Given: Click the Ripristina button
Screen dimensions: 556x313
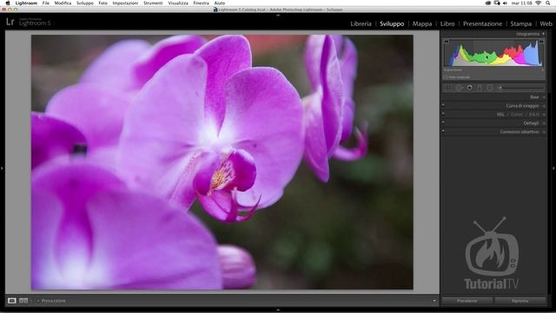Looking at the screenshot, I should (x=520, y=301).
